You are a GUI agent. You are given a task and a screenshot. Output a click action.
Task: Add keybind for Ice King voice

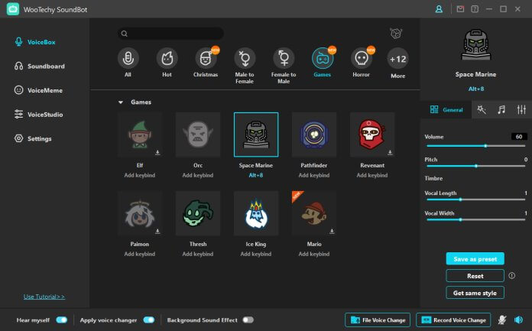tap(256, 254)
